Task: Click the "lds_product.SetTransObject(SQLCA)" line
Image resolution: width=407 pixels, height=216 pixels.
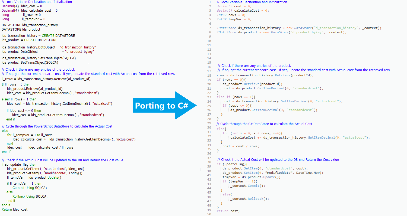Action: click(30, 62)
